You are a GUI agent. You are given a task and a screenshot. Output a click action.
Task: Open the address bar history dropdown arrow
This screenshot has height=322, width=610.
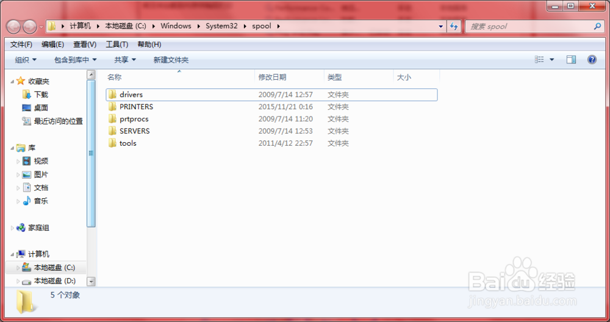[x=441, y=26]
